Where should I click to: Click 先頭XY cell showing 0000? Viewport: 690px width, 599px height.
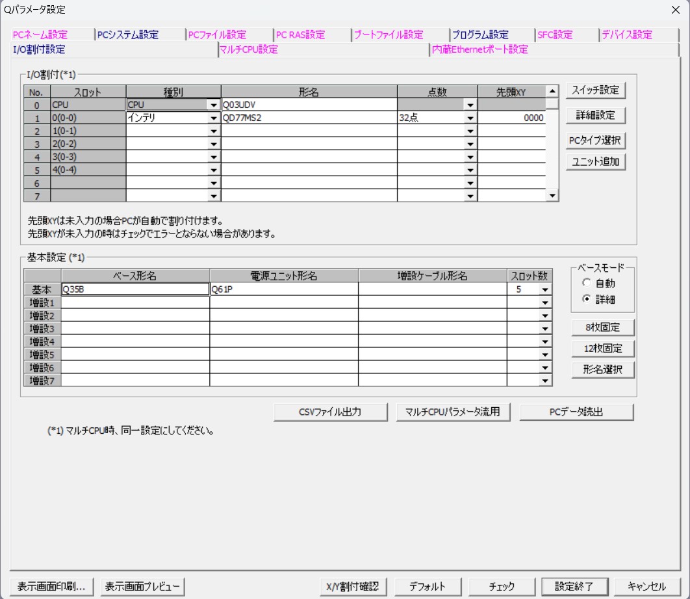pos(512,118)
